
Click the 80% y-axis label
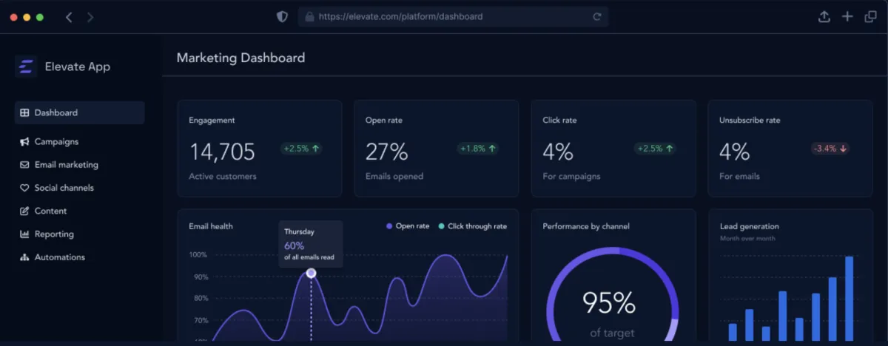201,299
